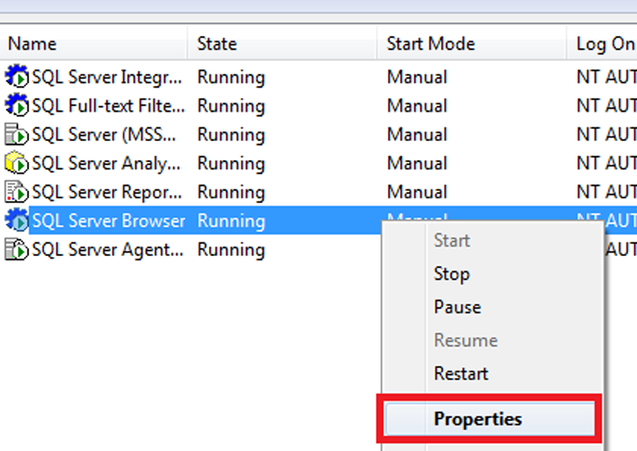The height and width of the screenshot is (451, 637).
Task: Click the Log On column header
Action: 605,43
